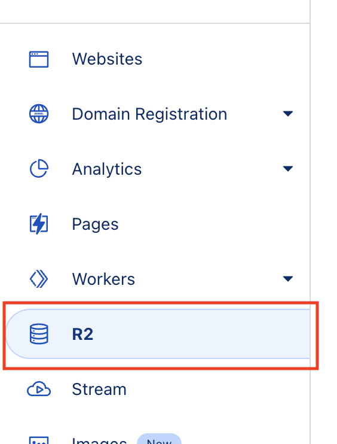Click the Pages lightning bolt icon
Viewport: 337px width, 444px height.
[39, 224]
